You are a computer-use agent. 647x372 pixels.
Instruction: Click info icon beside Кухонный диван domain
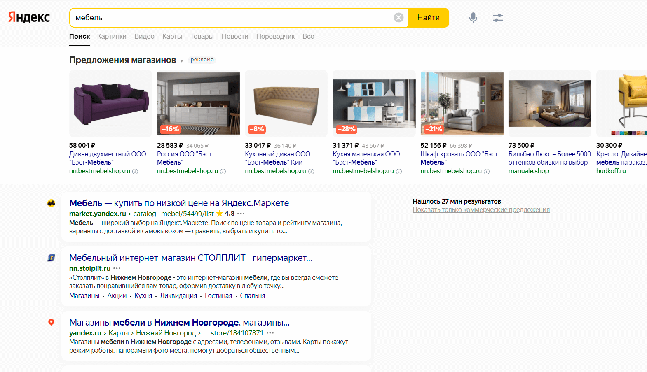pos(311,172)
